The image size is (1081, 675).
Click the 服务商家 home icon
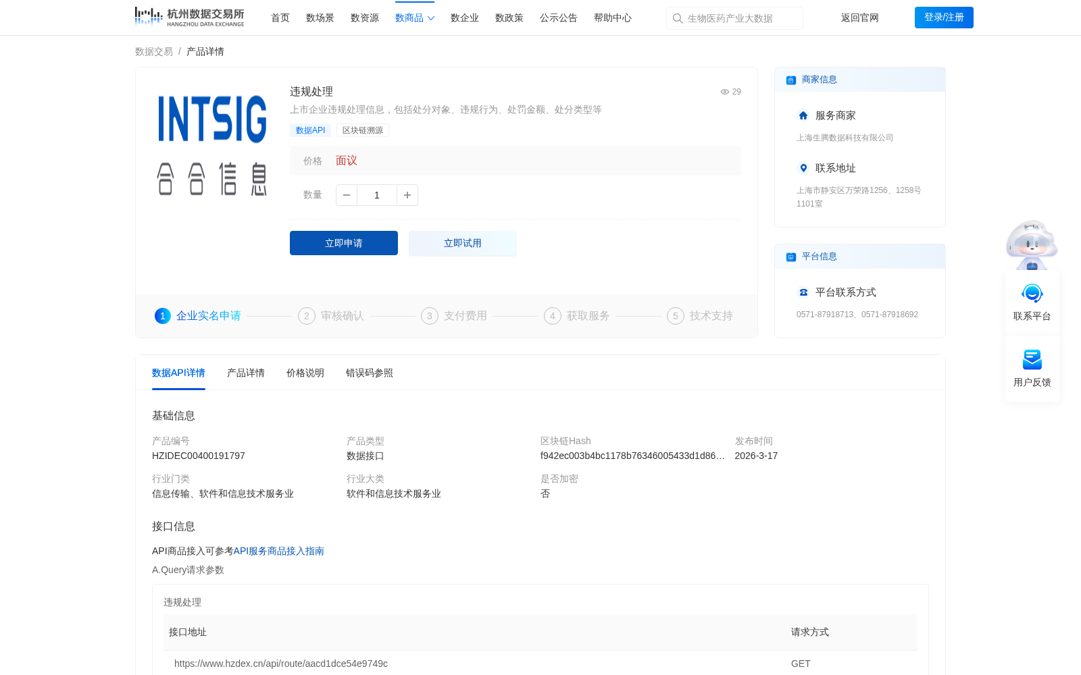coord(803,115)
